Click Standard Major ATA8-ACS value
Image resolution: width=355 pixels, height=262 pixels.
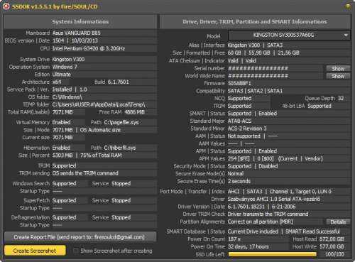point(239,121)
